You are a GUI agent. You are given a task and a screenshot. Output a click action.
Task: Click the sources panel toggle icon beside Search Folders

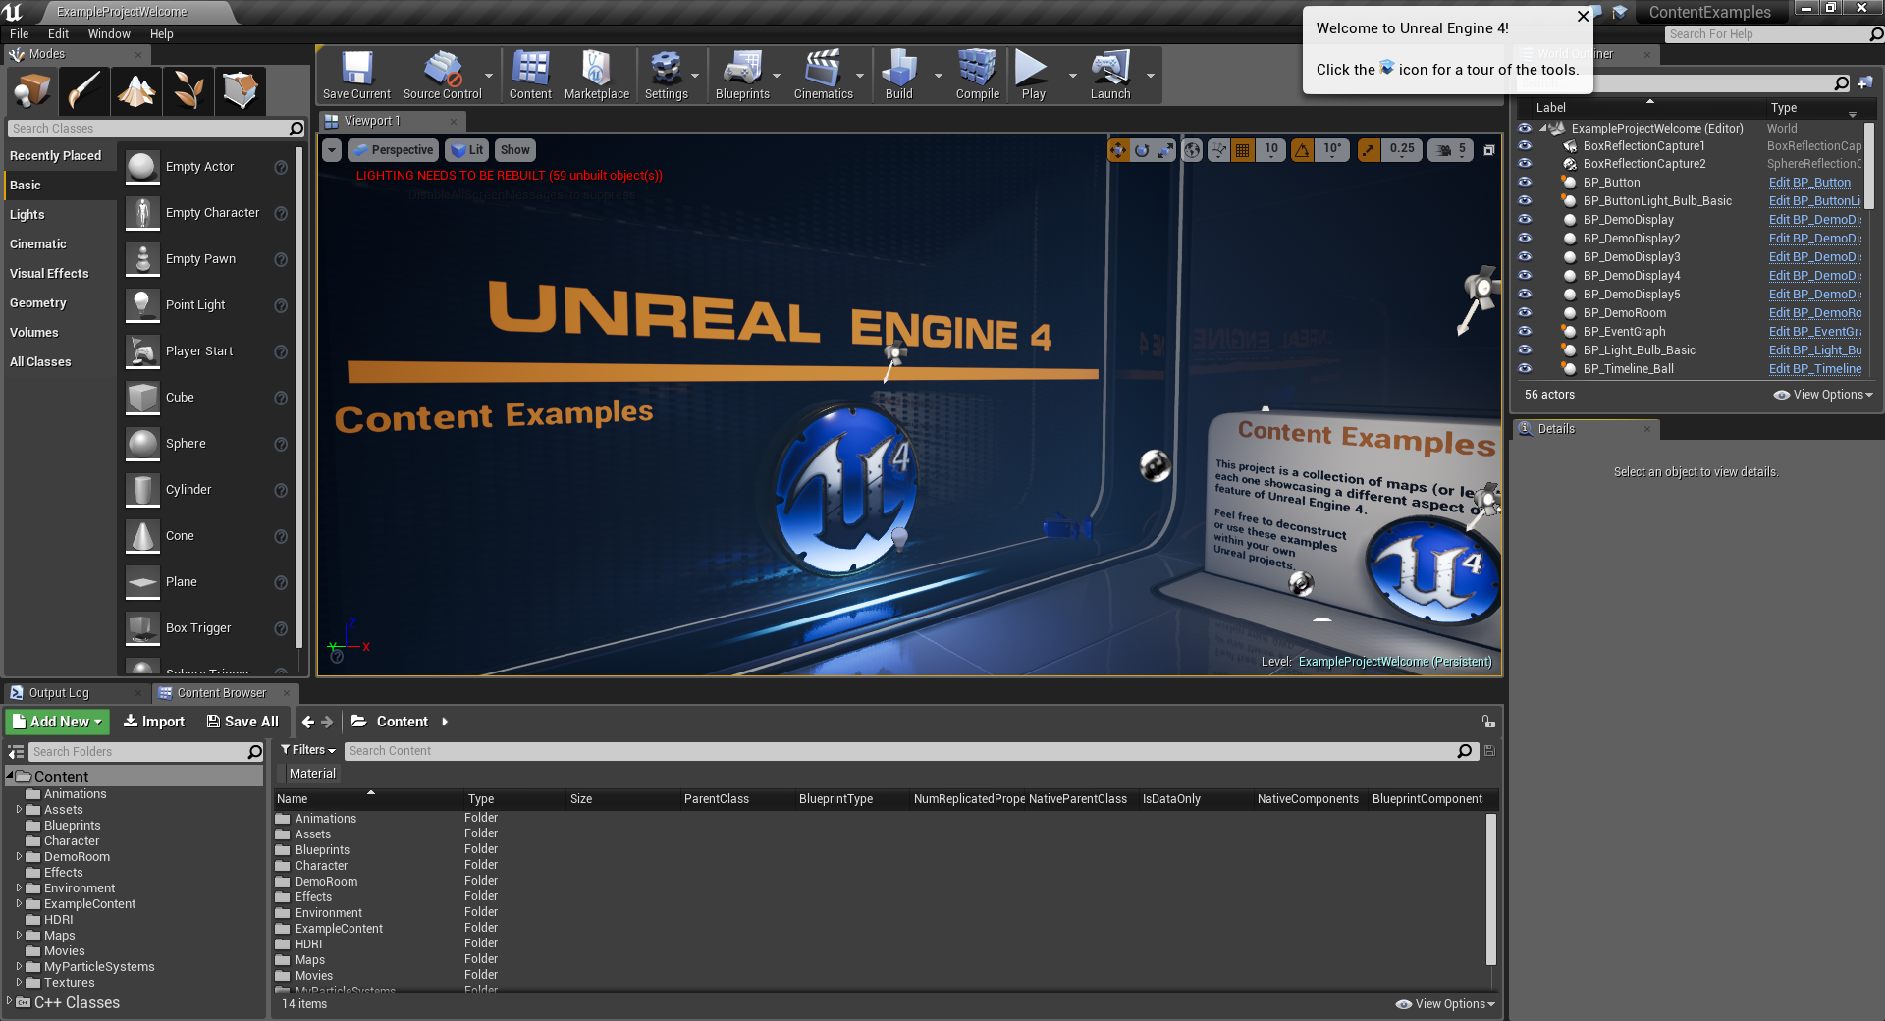[x=16, y=752]
